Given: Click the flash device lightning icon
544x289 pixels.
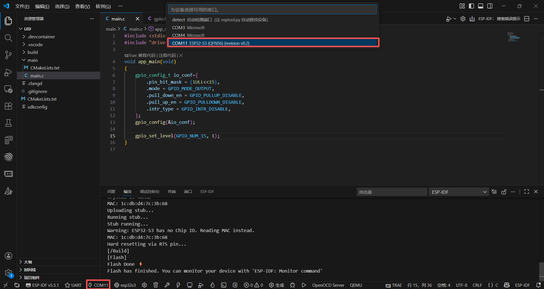Looking at the screenshot, I should coord(178,285).
